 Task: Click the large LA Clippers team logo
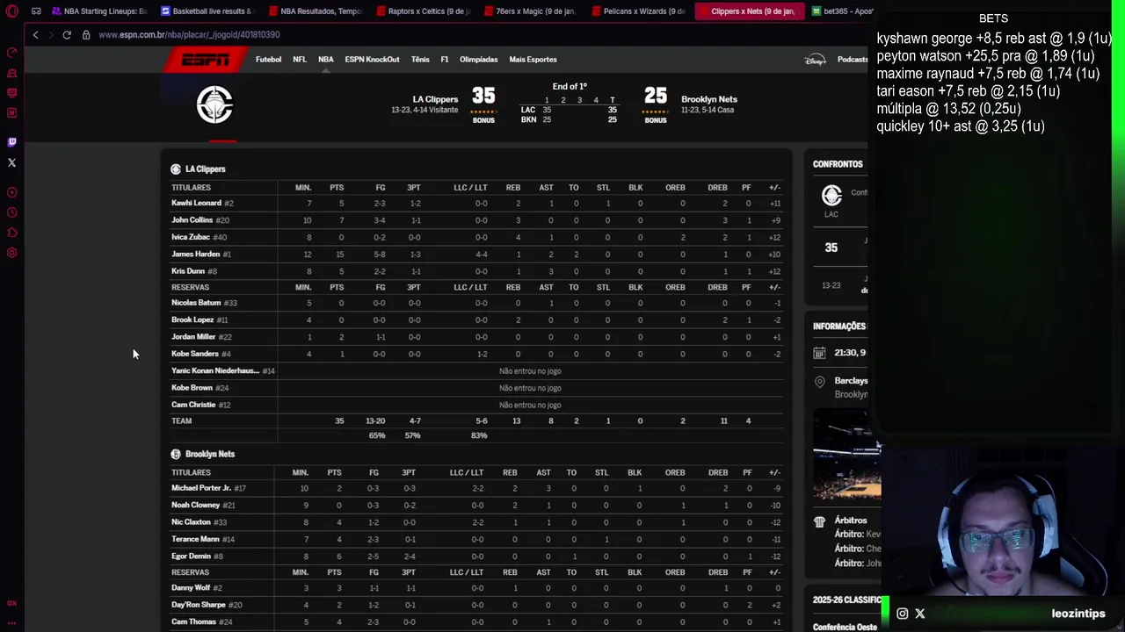pos(214,104)
